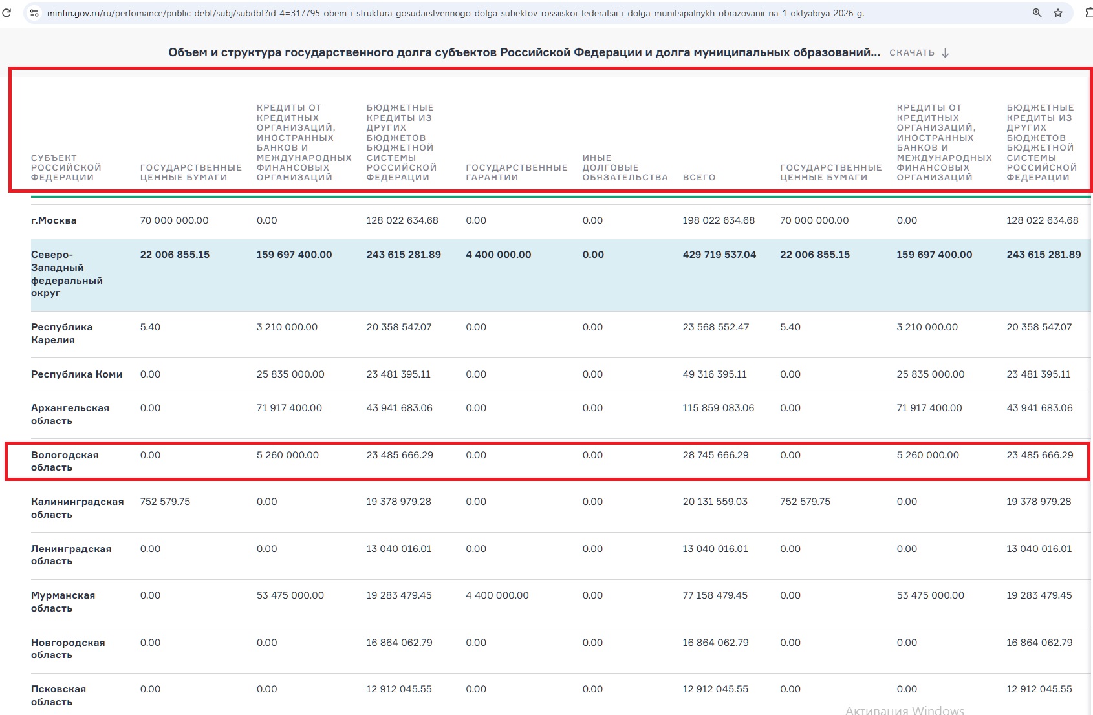Select the 'Псковская область' row name
The width and height of the screenshot is (1093, 715).
pos(58,696)
